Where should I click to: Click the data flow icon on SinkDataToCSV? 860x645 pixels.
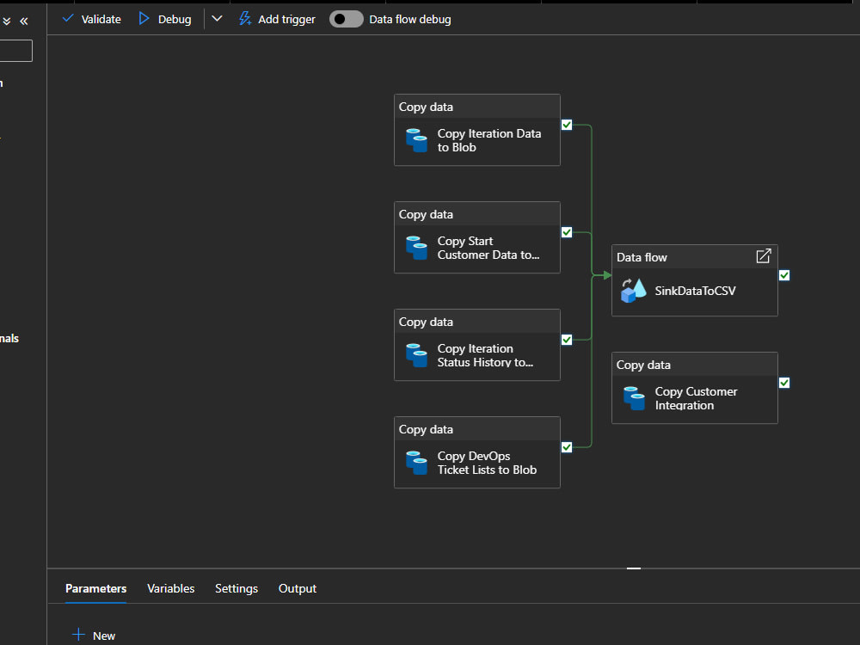(x=633, y=291)
